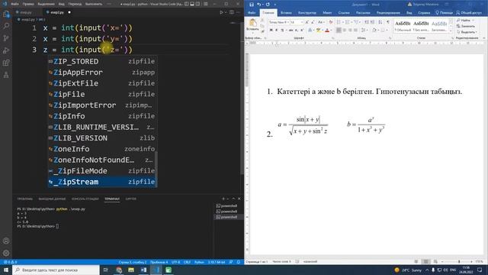This screenshot has height=275, width=488.
Task: Click the Redo icon in Word
Action: pyautogui.click(x=268, y=5)
